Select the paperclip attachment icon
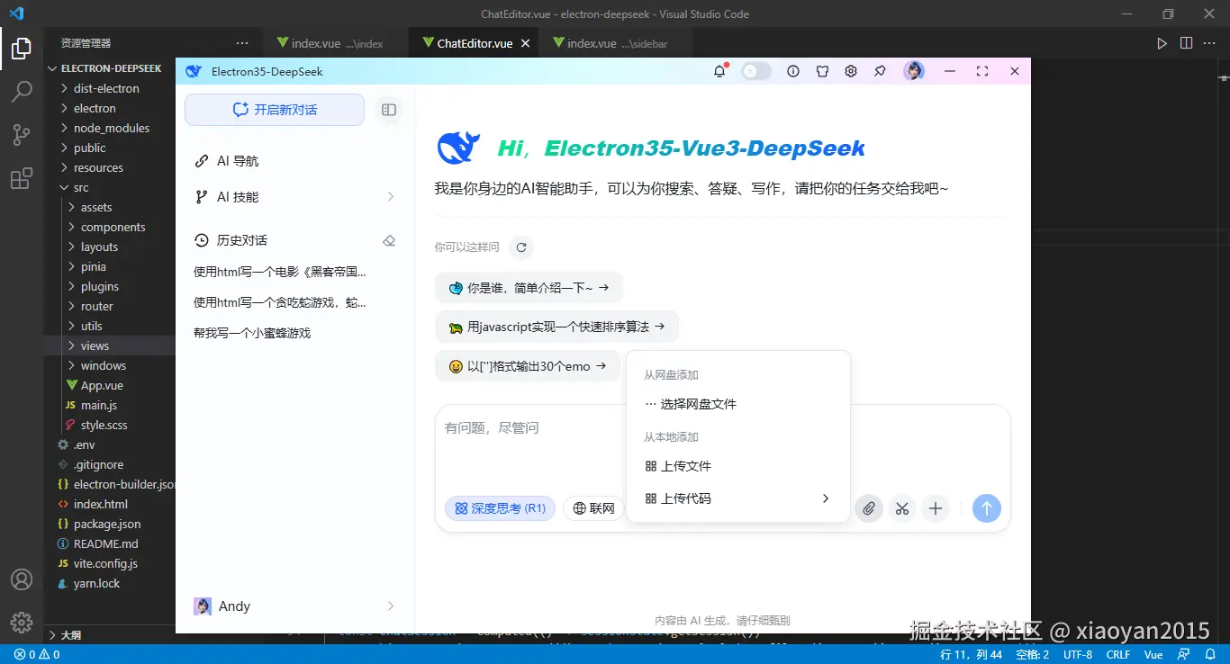Viewport: 1230px width, 664px height. (868, 508)
